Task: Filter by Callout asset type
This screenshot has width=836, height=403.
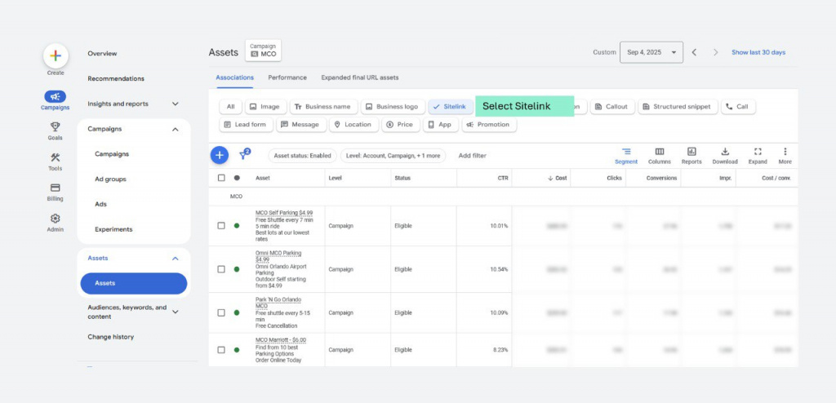Action: [x=612, y=107]
